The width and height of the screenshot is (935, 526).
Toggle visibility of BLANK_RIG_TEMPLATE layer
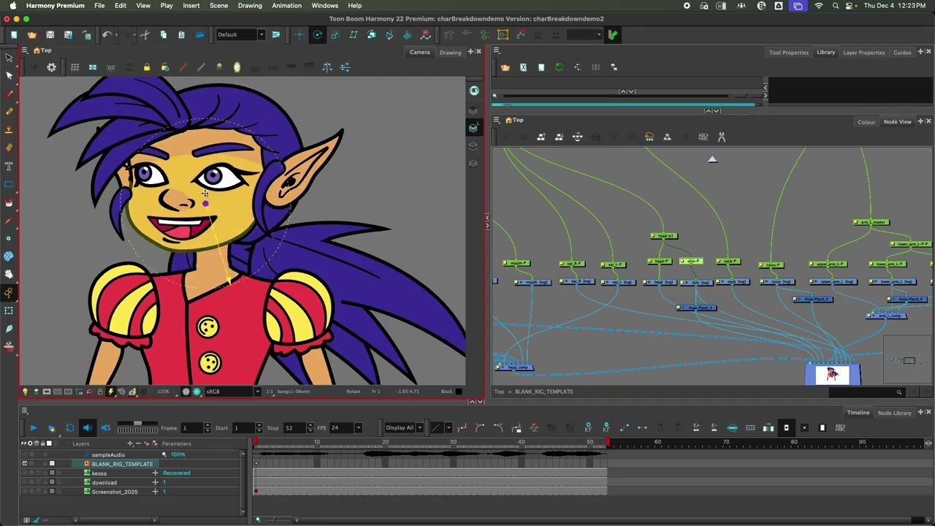tap(24, 464)
